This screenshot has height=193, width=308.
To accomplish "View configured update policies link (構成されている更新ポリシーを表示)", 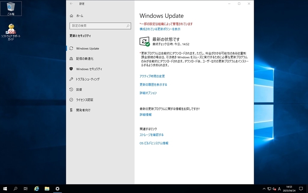I will pos(160,29).
